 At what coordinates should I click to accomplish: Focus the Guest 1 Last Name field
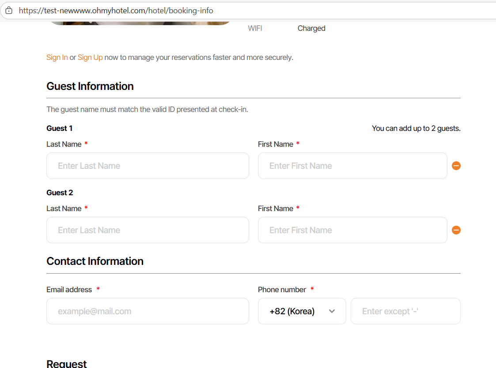(148, 166)
